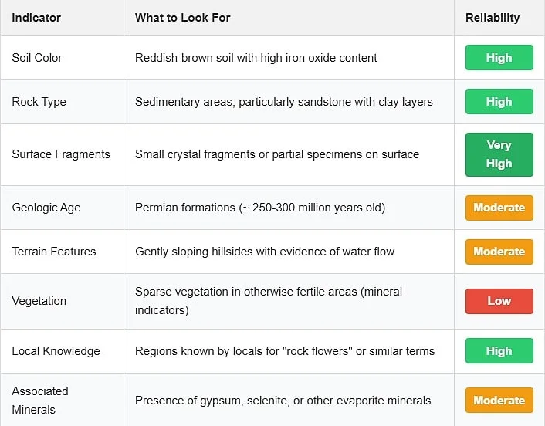
Task: Click the High badge for Local Knowledge
Action: pos(499,351)
